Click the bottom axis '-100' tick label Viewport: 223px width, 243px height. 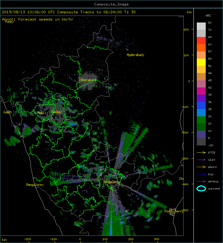tap(53, 239)
